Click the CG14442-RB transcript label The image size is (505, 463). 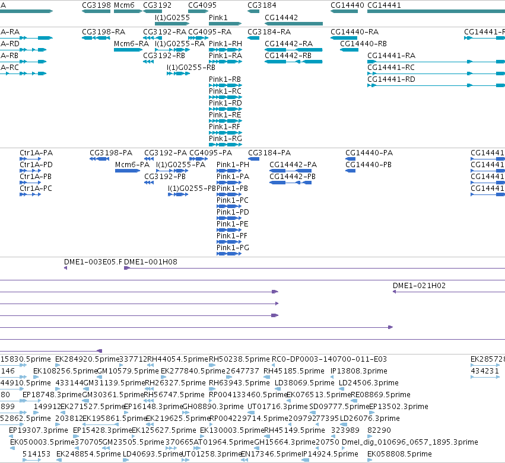click(288, 56)
